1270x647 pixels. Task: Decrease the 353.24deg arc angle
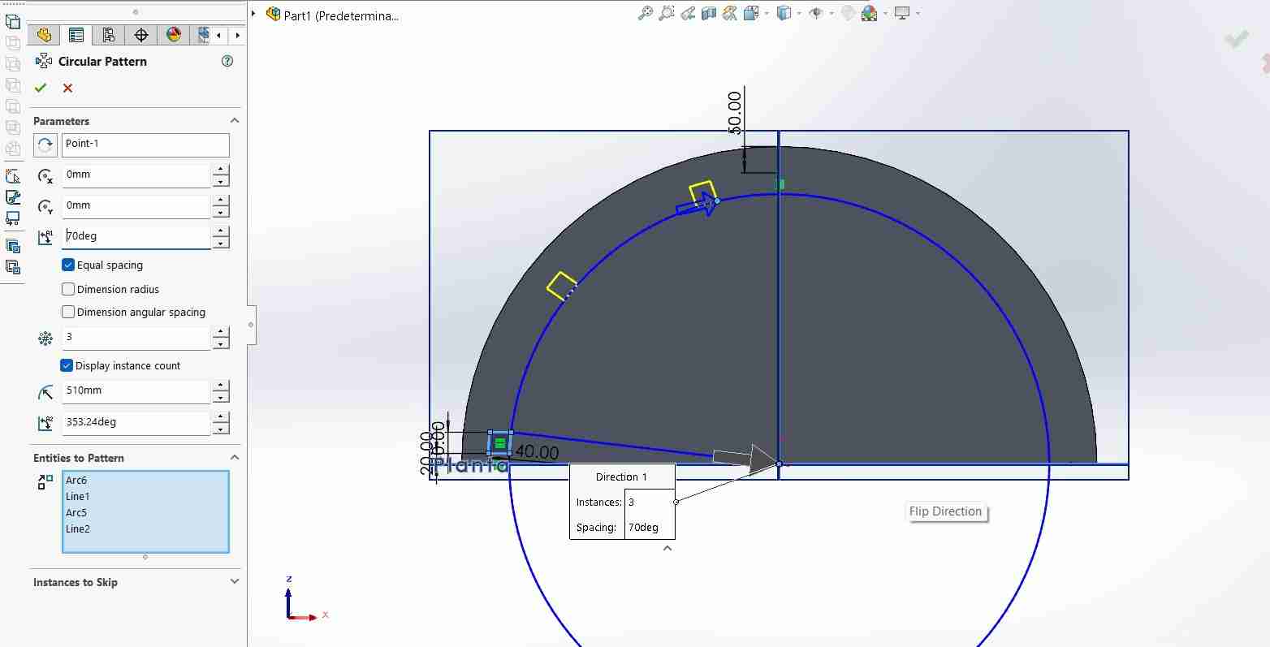pyautogui.click(x=221, y=429)
